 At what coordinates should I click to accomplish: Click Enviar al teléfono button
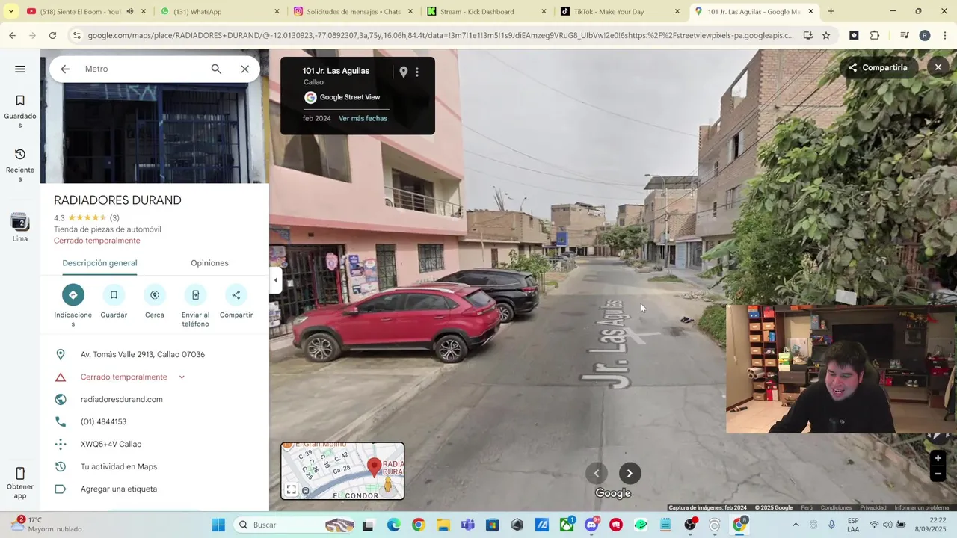(x=195, y=306)
